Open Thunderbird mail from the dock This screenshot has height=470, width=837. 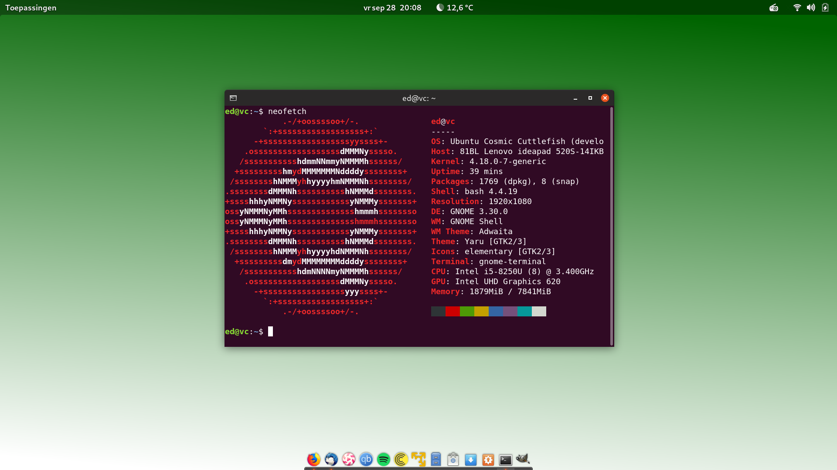331,459
